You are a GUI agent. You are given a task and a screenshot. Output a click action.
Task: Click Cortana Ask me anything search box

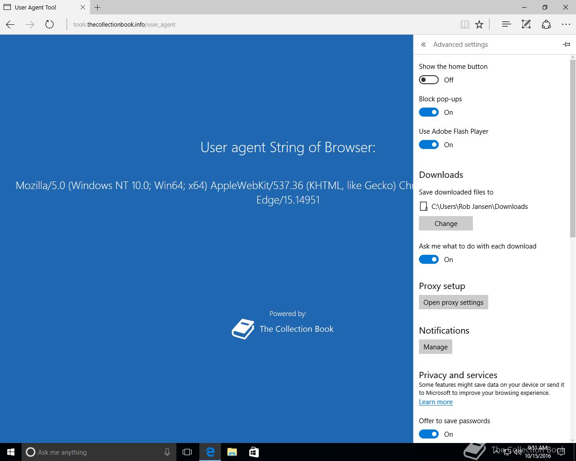point(99,452)
